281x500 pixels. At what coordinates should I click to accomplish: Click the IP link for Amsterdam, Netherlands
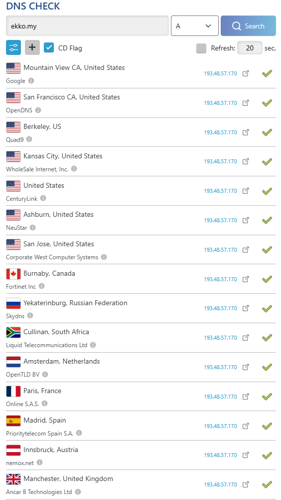coord(221,367)
